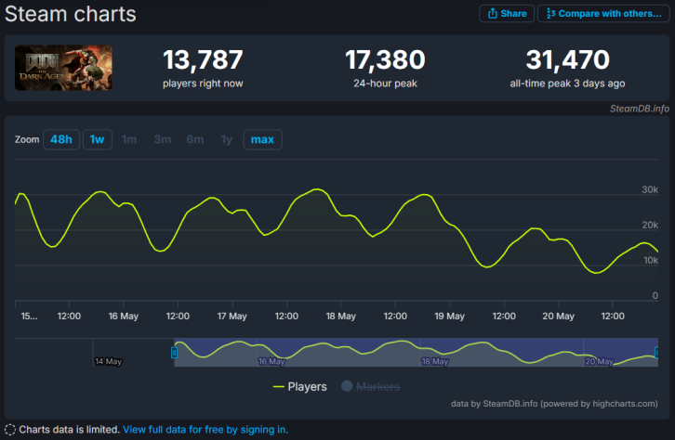Select the 3m zoom option
Viewport: 675px width, 440px height.
(x=163, y=139)
